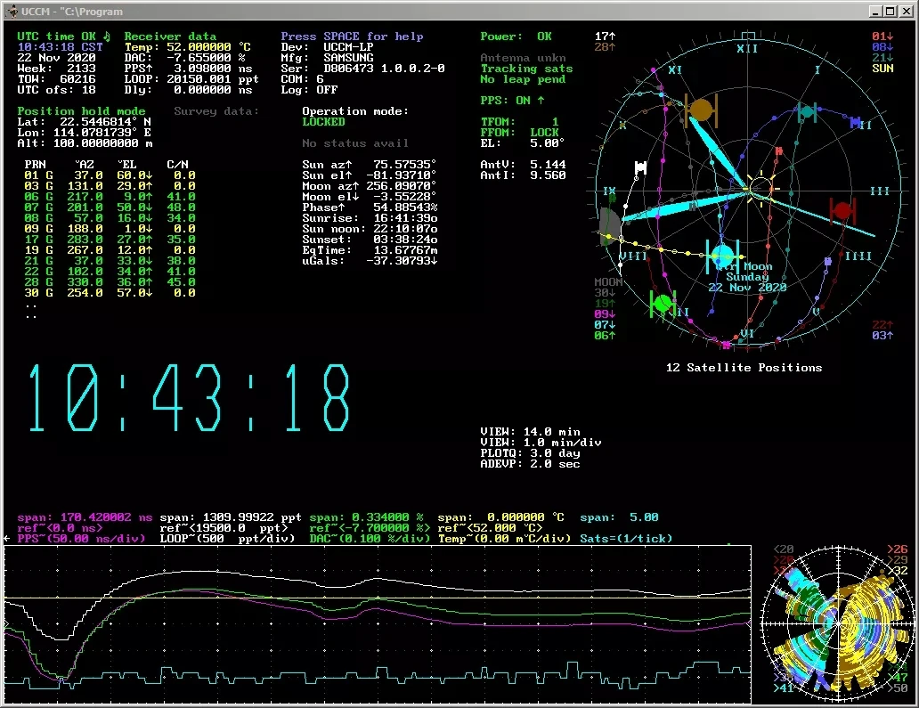Viewport: 919px width, 708px height.
Task: Click the 'UTC time OK' header
Action: pyautogui.click(x=56, y=37)
